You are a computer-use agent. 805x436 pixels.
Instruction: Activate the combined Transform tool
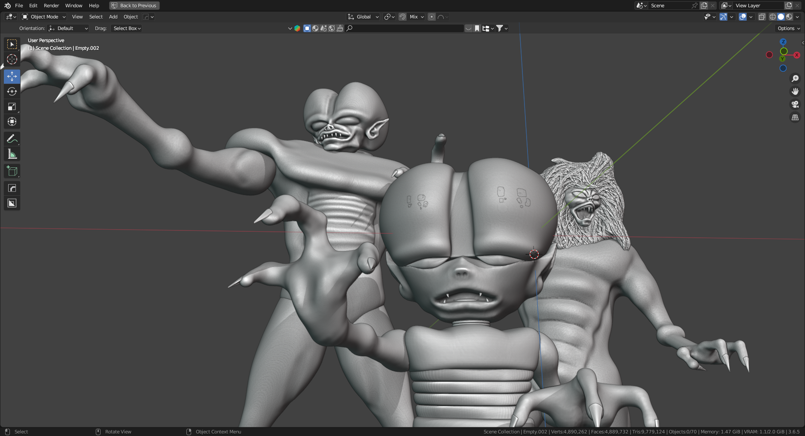coord(12,121)
